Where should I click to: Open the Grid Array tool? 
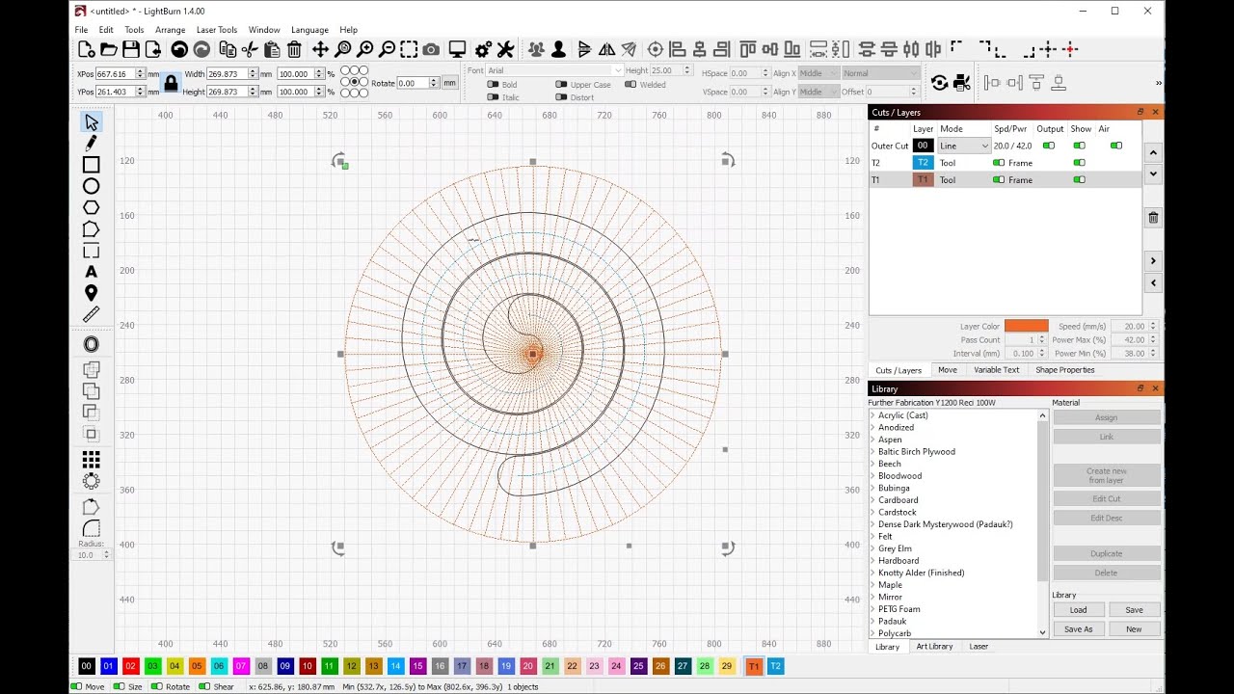(91, 459)
